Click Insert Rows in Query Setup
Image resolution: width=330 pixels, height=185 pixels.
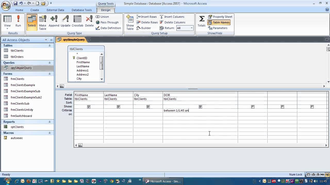coord(146,17)
